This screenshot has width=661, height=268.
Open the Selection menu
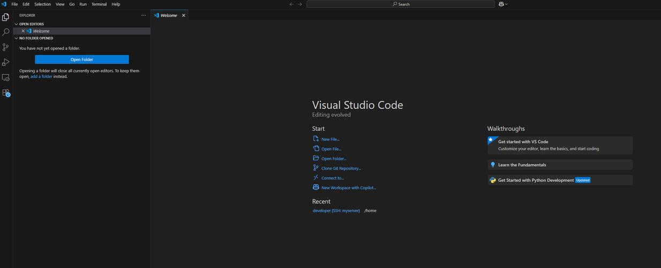point(42,4)
